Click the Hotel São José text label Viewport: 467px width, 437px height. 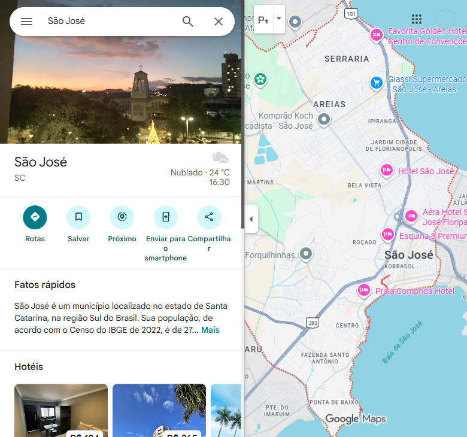click(426, 171)
